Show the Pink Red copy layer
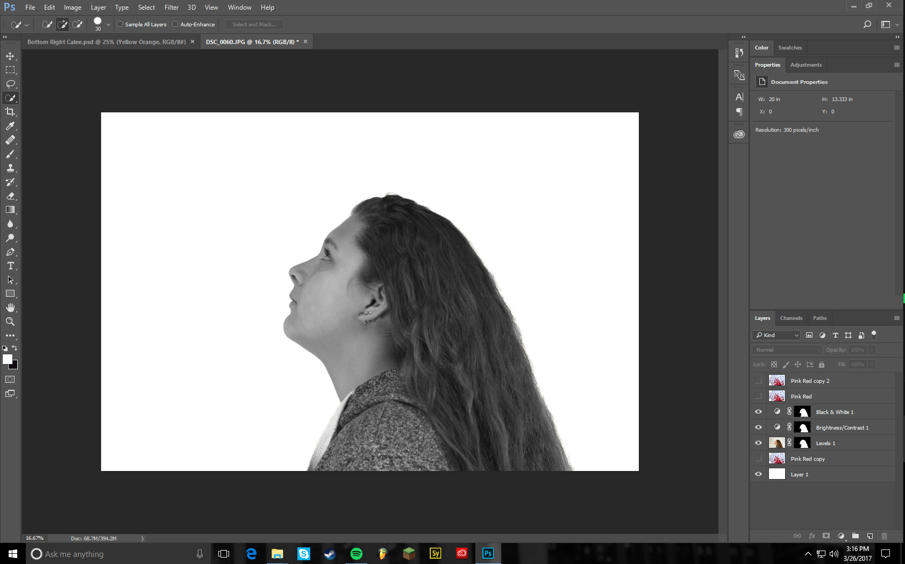Image resolution: width=905 pixels, height=564 pixels. tap(758, 459)
